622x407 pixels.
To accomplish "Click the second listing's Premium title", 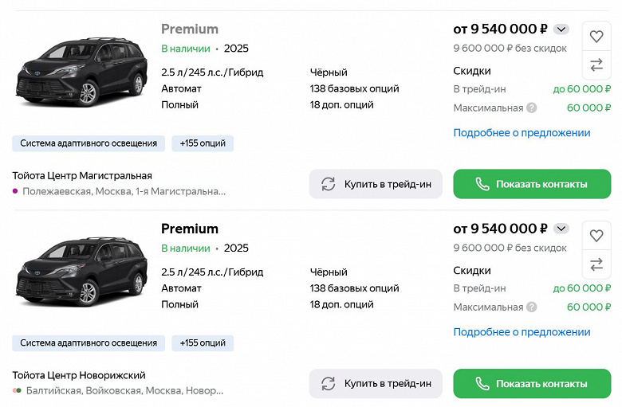I will (190, 229).
